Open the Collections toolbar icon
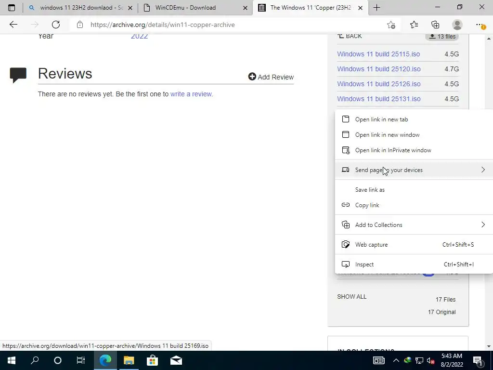 (x=435, y=25)
